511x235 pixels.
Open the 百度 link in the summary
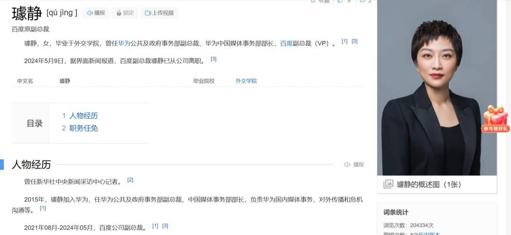pyautogui.click(x=286, y=43)
